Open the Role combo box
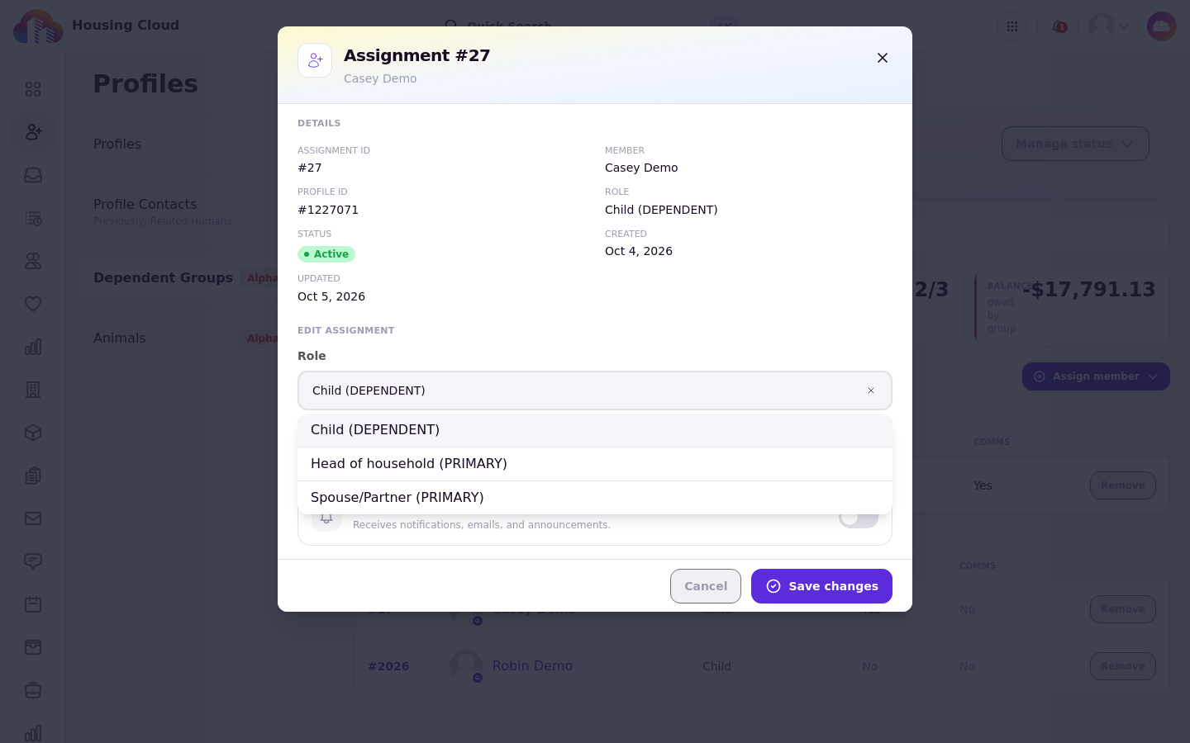The image size is (1190, 743). click(x=595, y=390)
